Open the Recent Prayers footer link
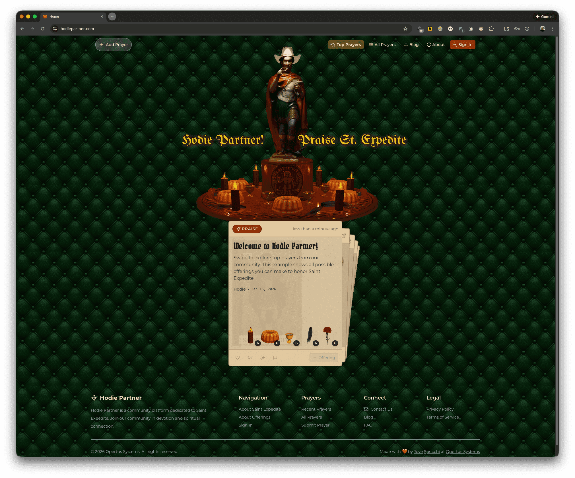Screen dimensions: 575x478 click(x=316, y=409)
